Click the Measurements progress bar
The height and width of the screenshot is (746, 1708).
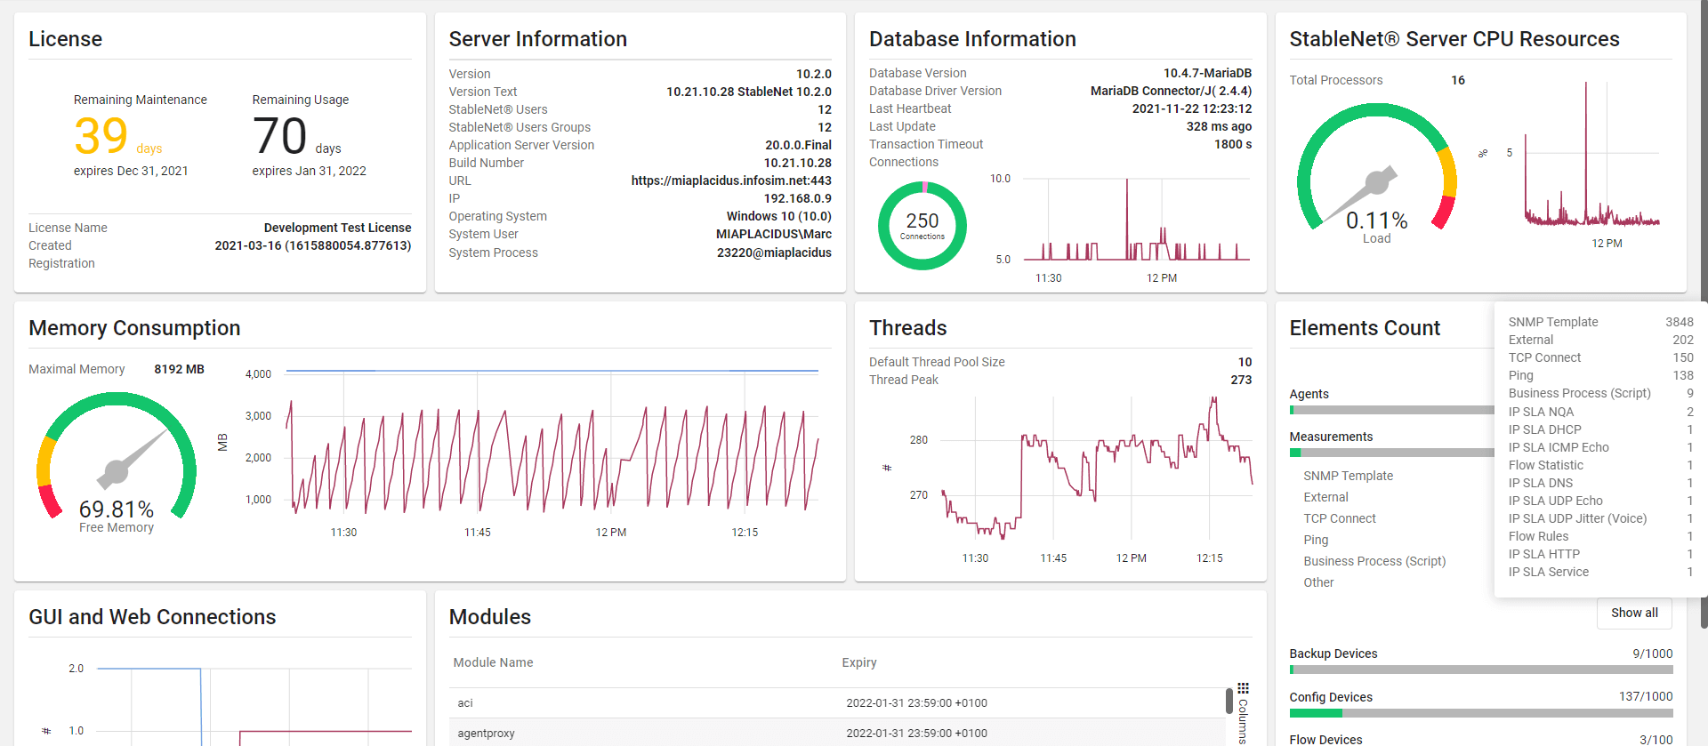(x=1392, y=453)
